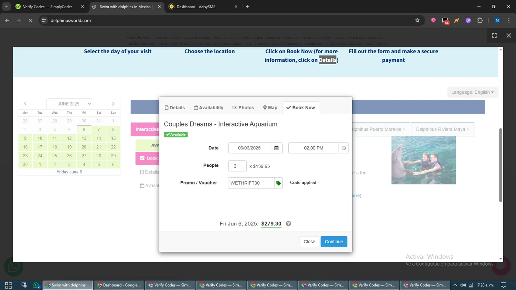This screenshot has width=516, height=290.
Task: Click the Promo / Voucher code field
Action: [x=251, y=183]
